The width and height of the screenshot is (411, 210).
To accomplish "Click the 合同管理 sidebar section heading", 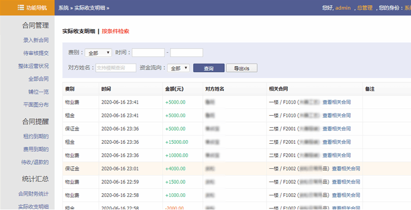I will point(35,26).
